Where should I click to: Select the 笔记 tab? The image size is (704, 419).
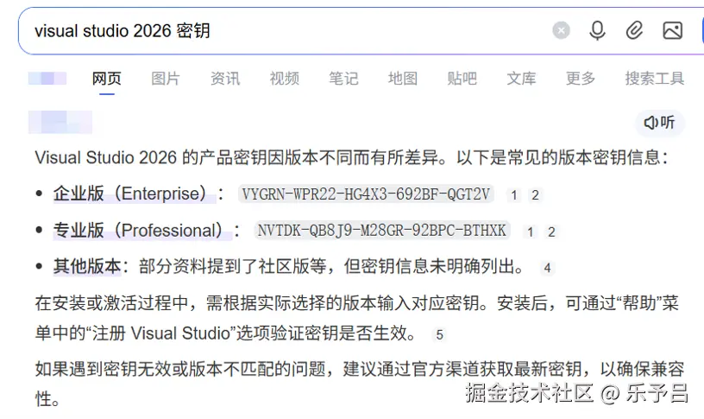click(x=343, y=79)
